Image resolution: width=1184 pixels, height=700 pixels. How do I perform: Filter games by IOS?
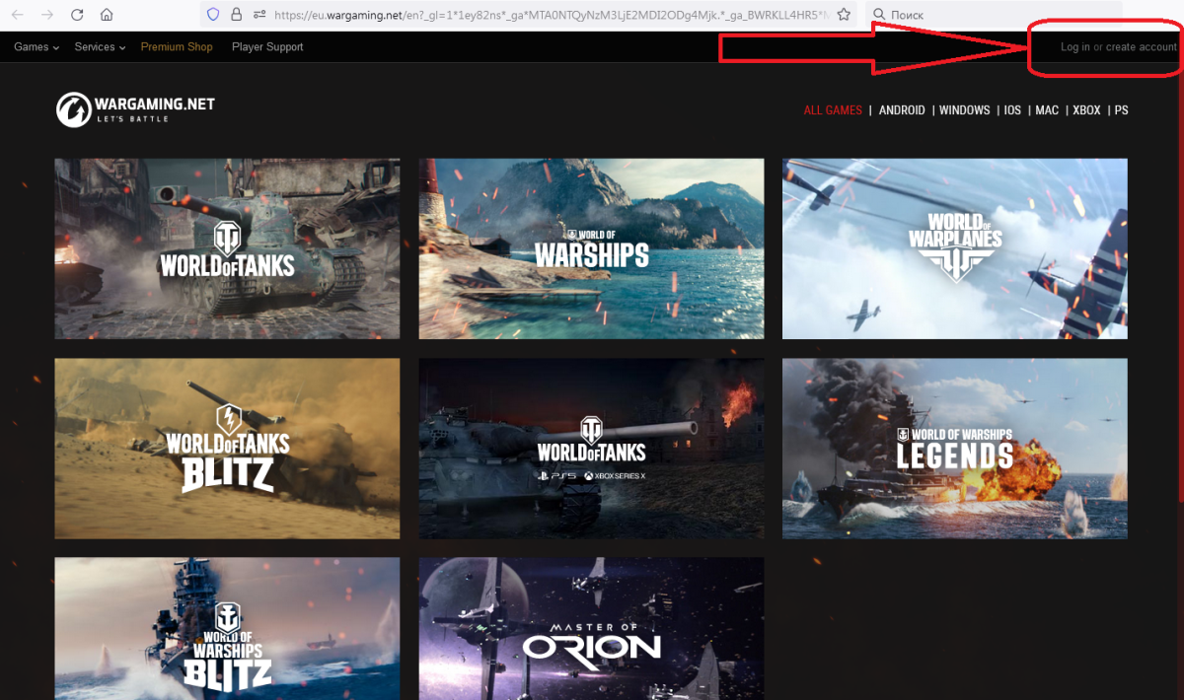(1012, 110)
